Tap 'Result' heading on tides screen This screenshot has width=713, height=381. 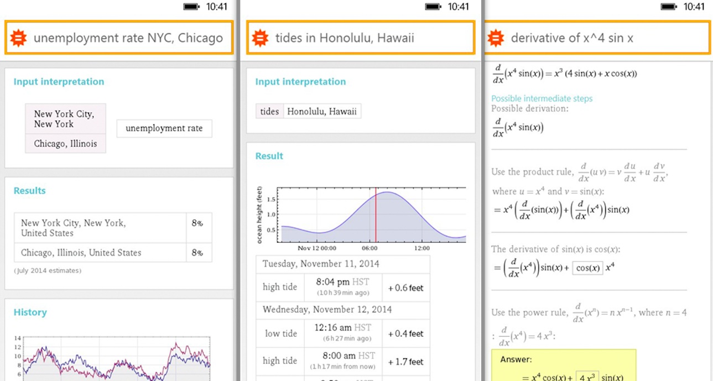tap(269, 156)
